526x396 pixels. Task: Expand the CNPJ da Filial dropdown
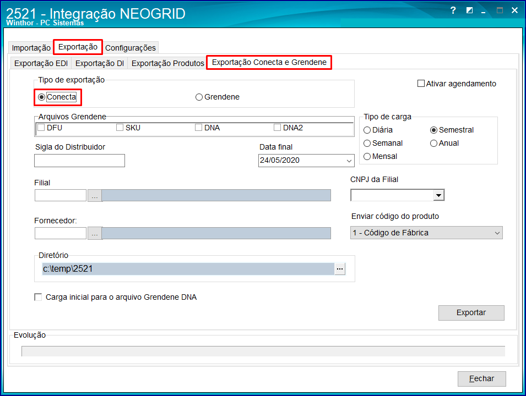pos(438,195)
